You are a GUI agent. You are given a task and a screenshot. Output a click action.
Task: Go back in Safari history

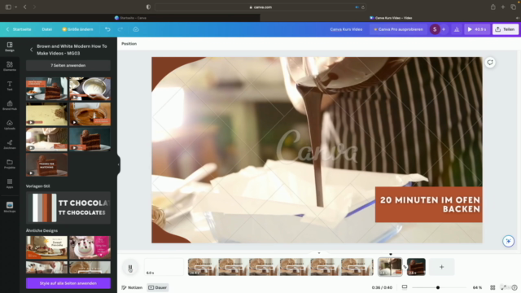pos(25,7)
